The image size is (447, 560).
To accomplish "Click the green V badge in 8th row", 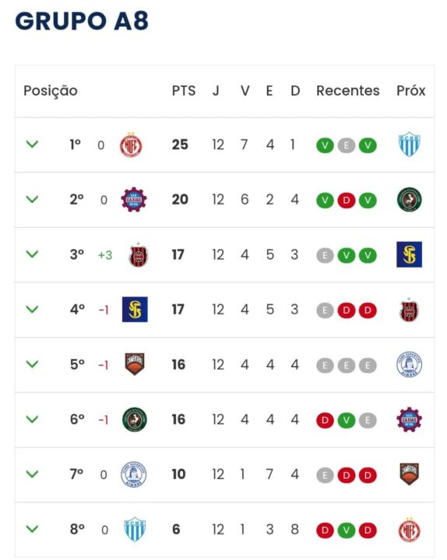I will 347,530.
